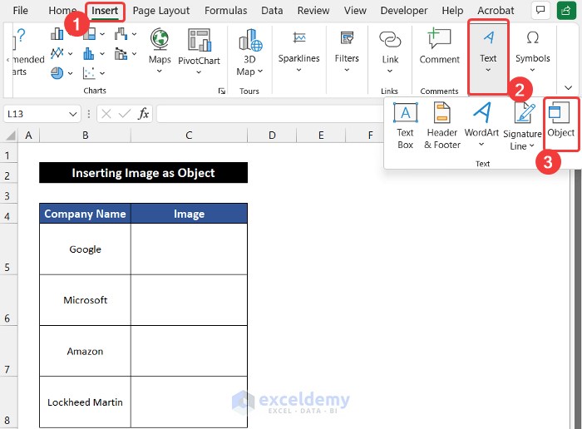Select the Lockheed Martin cell

(x=85, y=402)
